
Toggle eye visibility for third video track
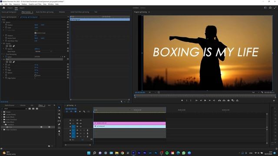point(80,127)
